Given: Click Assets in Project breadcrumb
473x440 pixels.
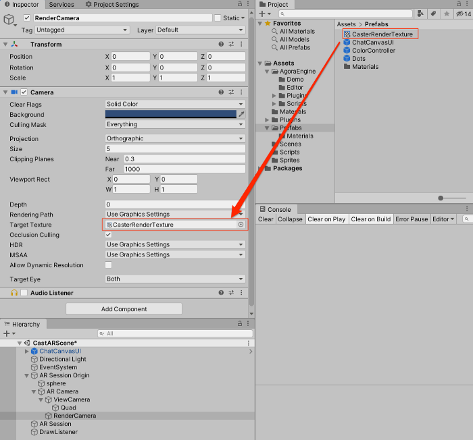Looking at the screenshot, I should (346, 24).
